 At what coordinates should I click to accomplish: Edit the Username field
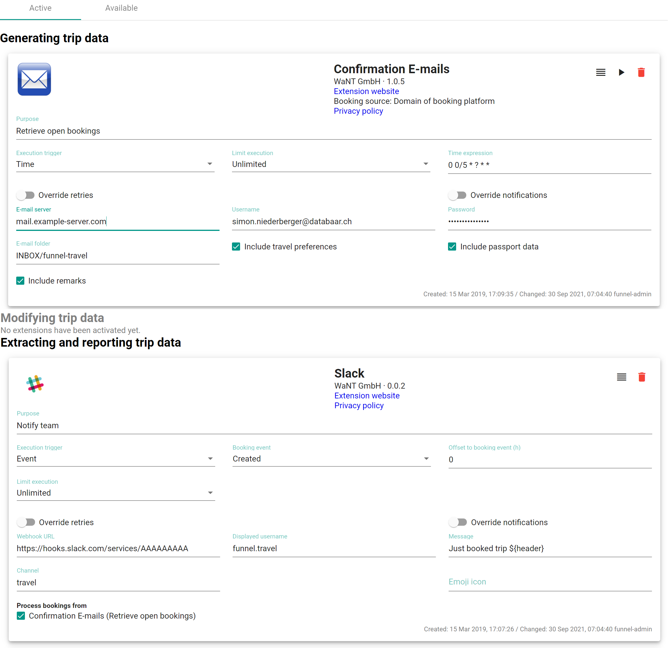[334, 222]
